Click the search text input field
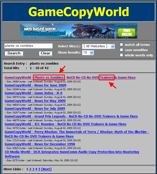The width and height of the screenshot is (157, 174). pyautogui.click(x=28, y=46)
